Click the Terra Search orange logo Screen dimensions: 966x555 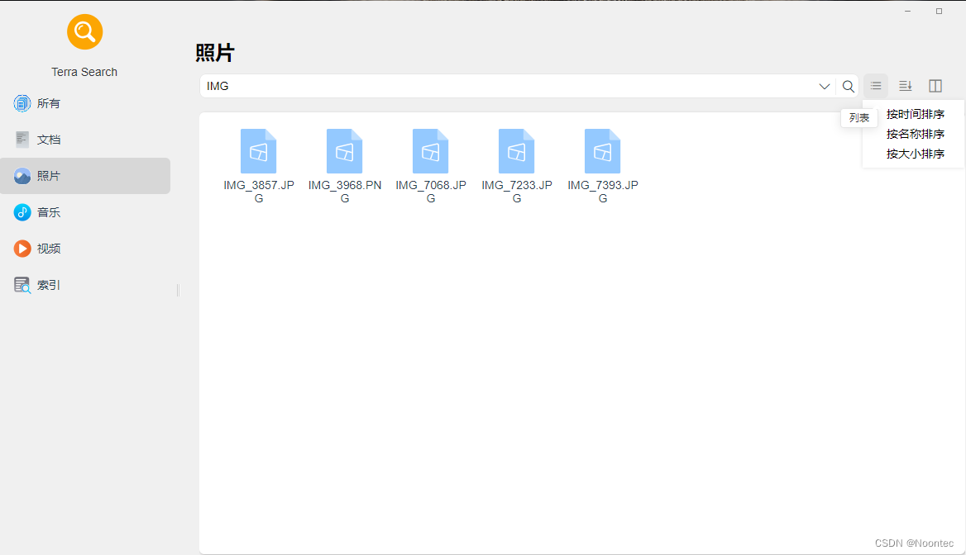click(84, 32)
